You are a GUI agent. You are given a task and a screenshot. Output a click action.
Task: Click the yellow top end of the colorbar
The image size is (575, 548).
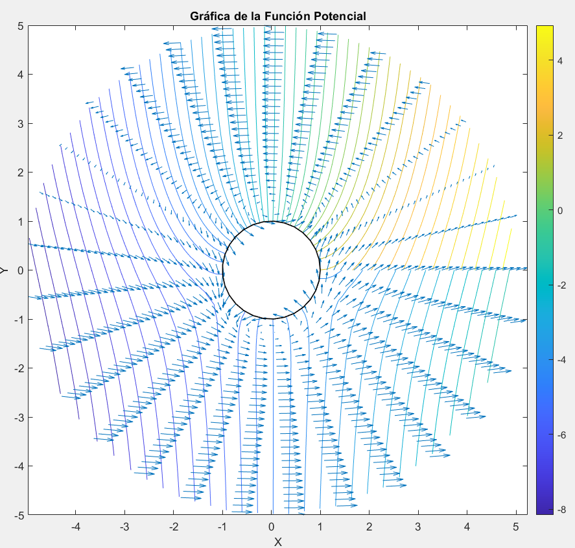(545, 30)
